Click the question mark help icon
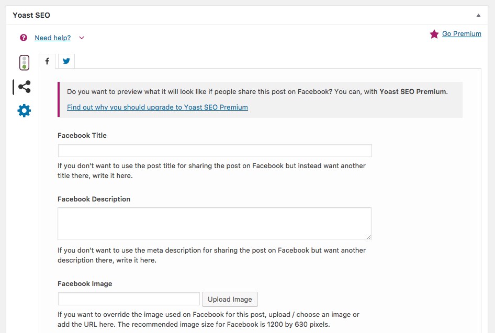 coord(24,38)
